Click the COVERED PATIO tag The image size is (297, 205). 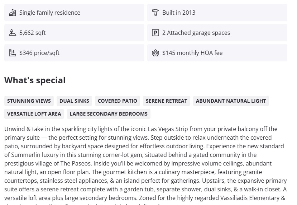pos(118,101)
